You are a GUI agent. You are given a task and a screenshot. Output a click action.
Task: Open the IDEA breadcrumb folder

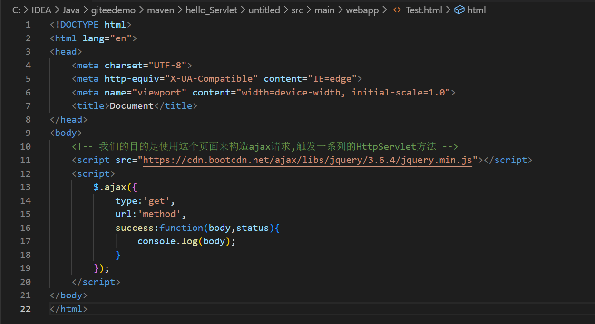(41, 10)
